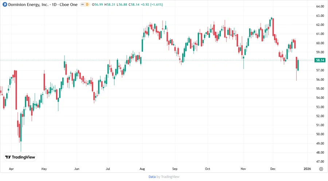Click the low value L56.88
This screenshot has width=328, height=181.
(122, 4)
